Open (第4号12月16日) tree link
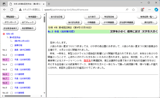Screen dimensions: 160x98 coord(22,41)
